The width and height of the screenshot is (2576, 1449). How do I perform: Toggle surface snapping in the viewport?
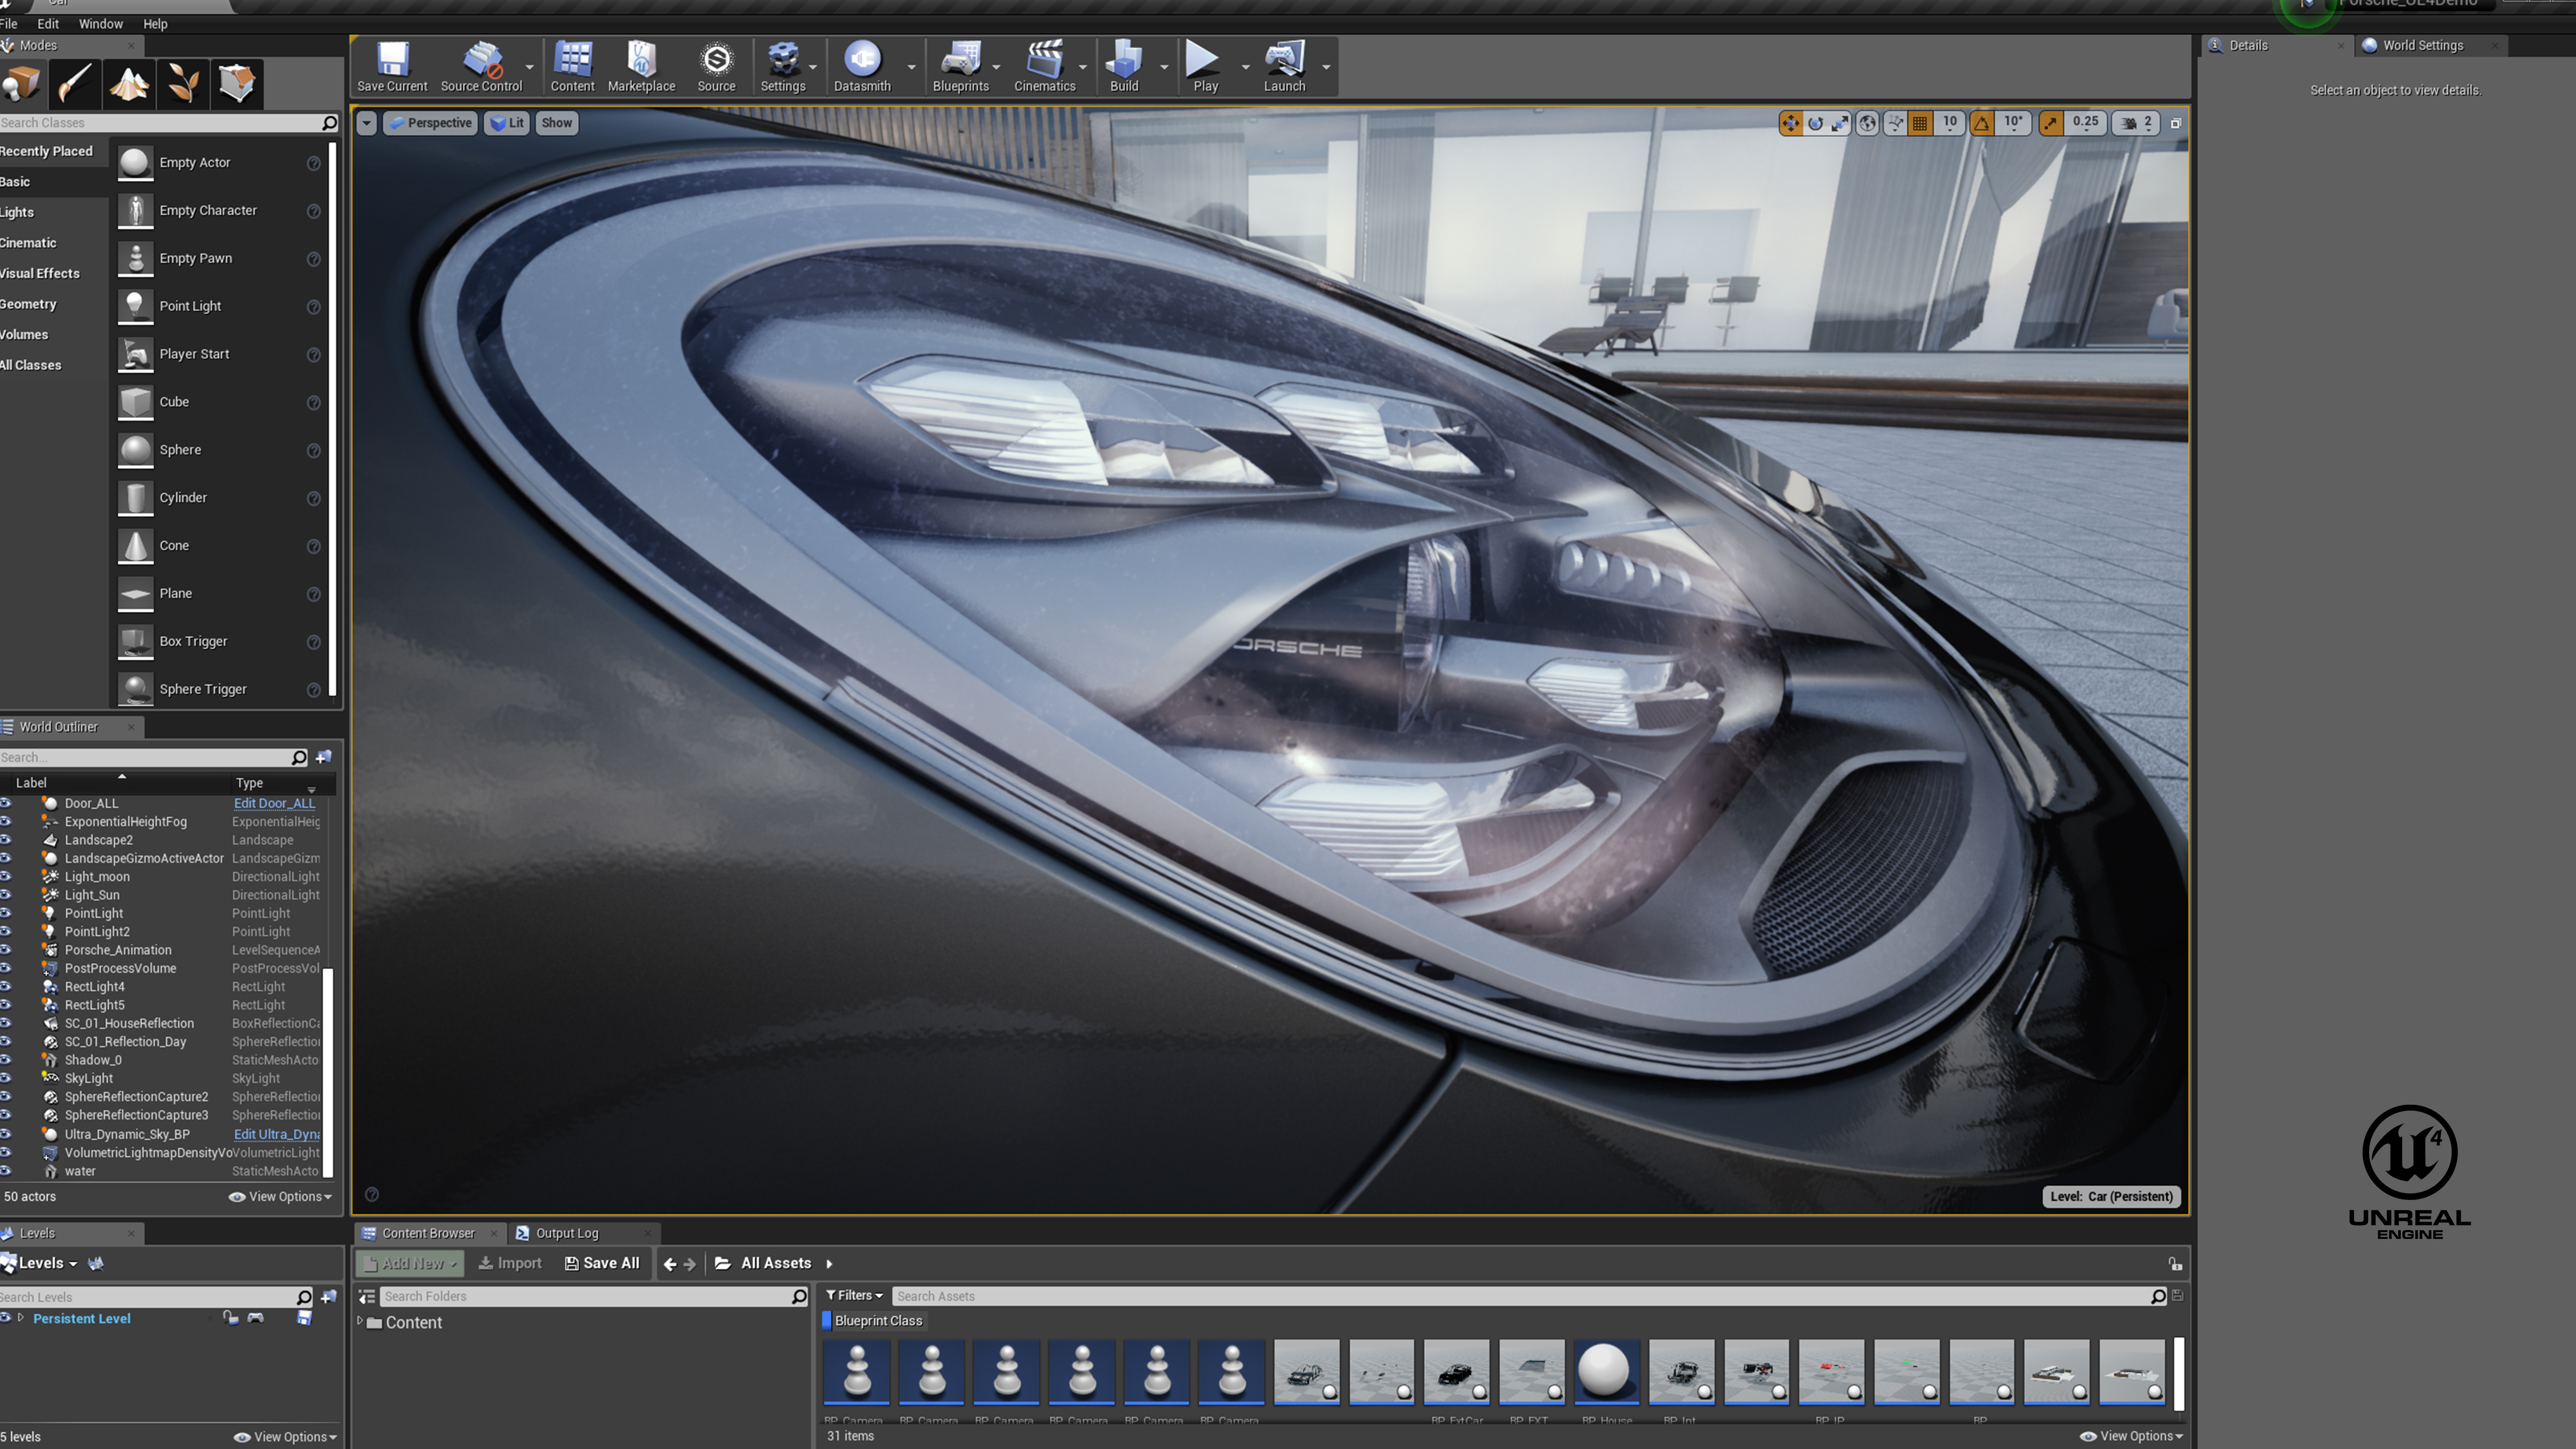[x=1895, y=122]
